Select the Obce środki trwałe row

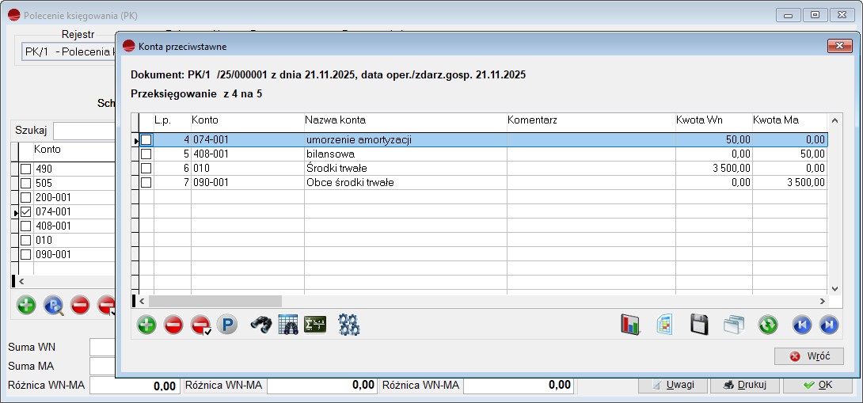click(404, 183)
